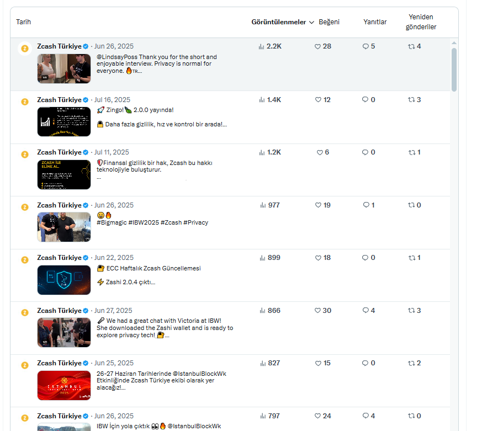
Task: Click the Beğeni column header
Action: (x=329, y=22)
